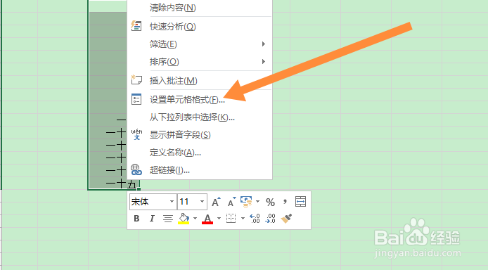This screenshot has width=488, height=270.
Task: Click increase decimal icon
Action: pos(255,219)
